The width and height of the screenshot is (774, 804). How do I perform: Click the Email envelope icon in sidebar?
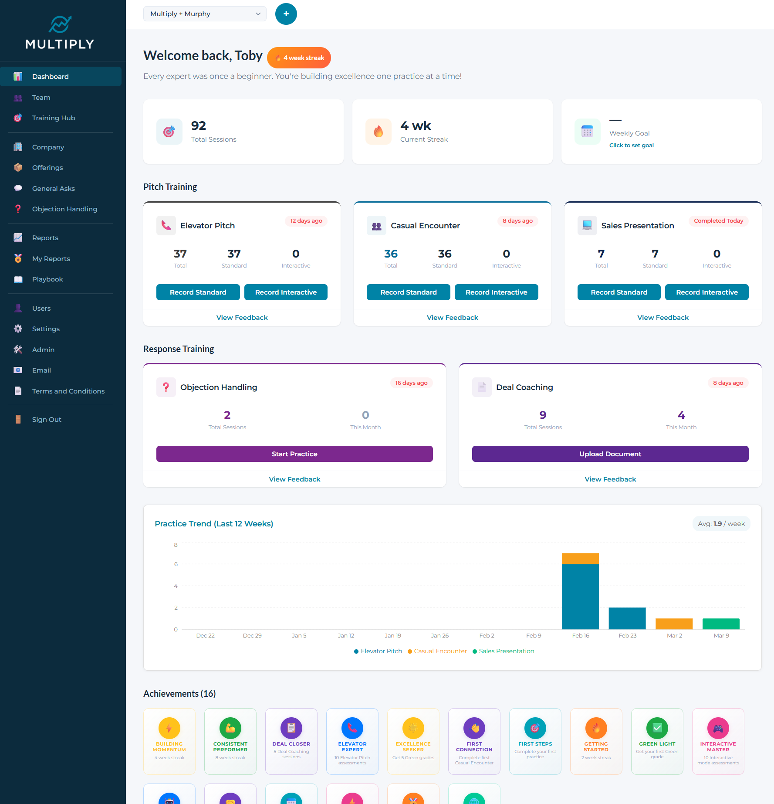pyautogui.click(x=18, y=370)
